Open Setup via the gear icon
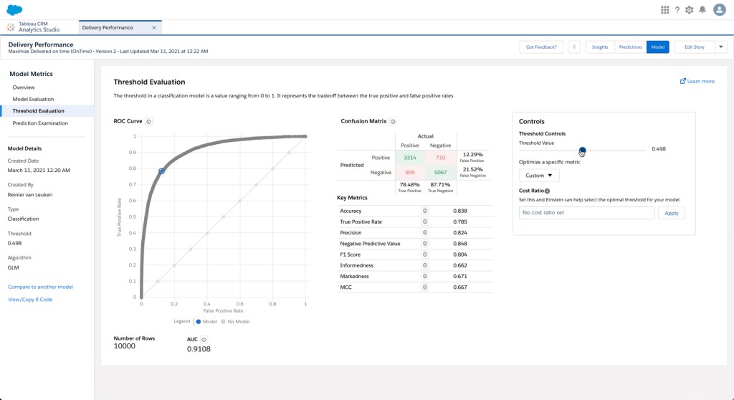The height and width of the screenshot is (400, 734). [689, 9]
